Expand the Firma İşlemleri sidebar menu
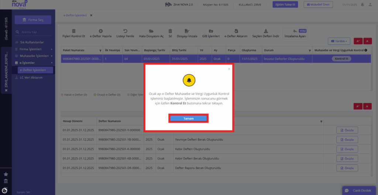 (x=34, y=49)
